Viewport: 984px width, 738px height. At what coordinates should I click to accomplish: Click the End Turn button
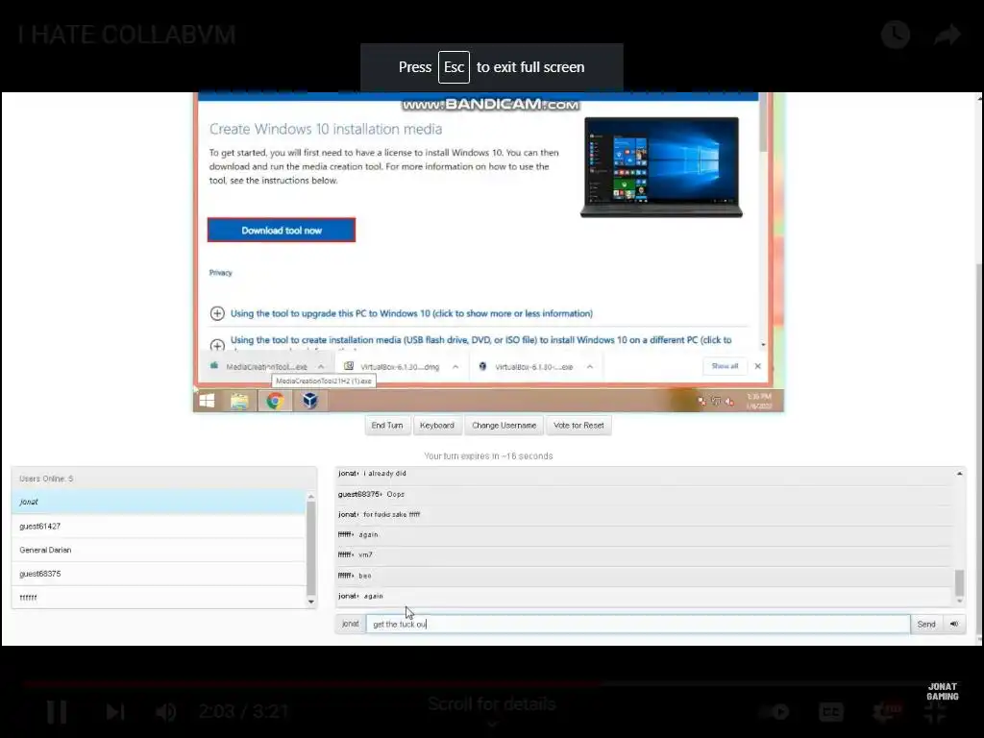coord(387,426)
